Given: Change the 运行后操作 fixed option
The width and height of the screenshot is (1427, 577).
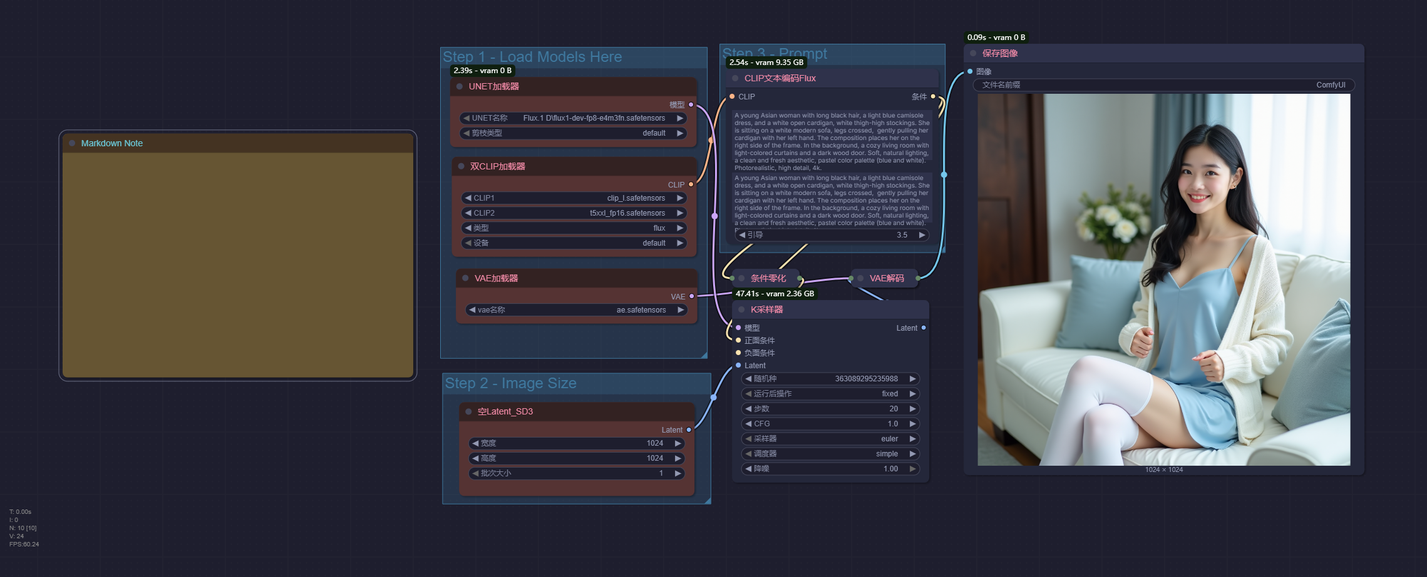Looking at the screenshot, I should [x=830, y=394].
